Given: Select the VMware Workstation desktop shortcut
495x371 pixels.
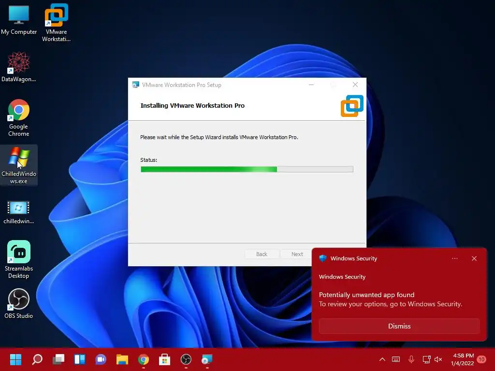Looking at the screenshot, I should [x=56, y=23].
